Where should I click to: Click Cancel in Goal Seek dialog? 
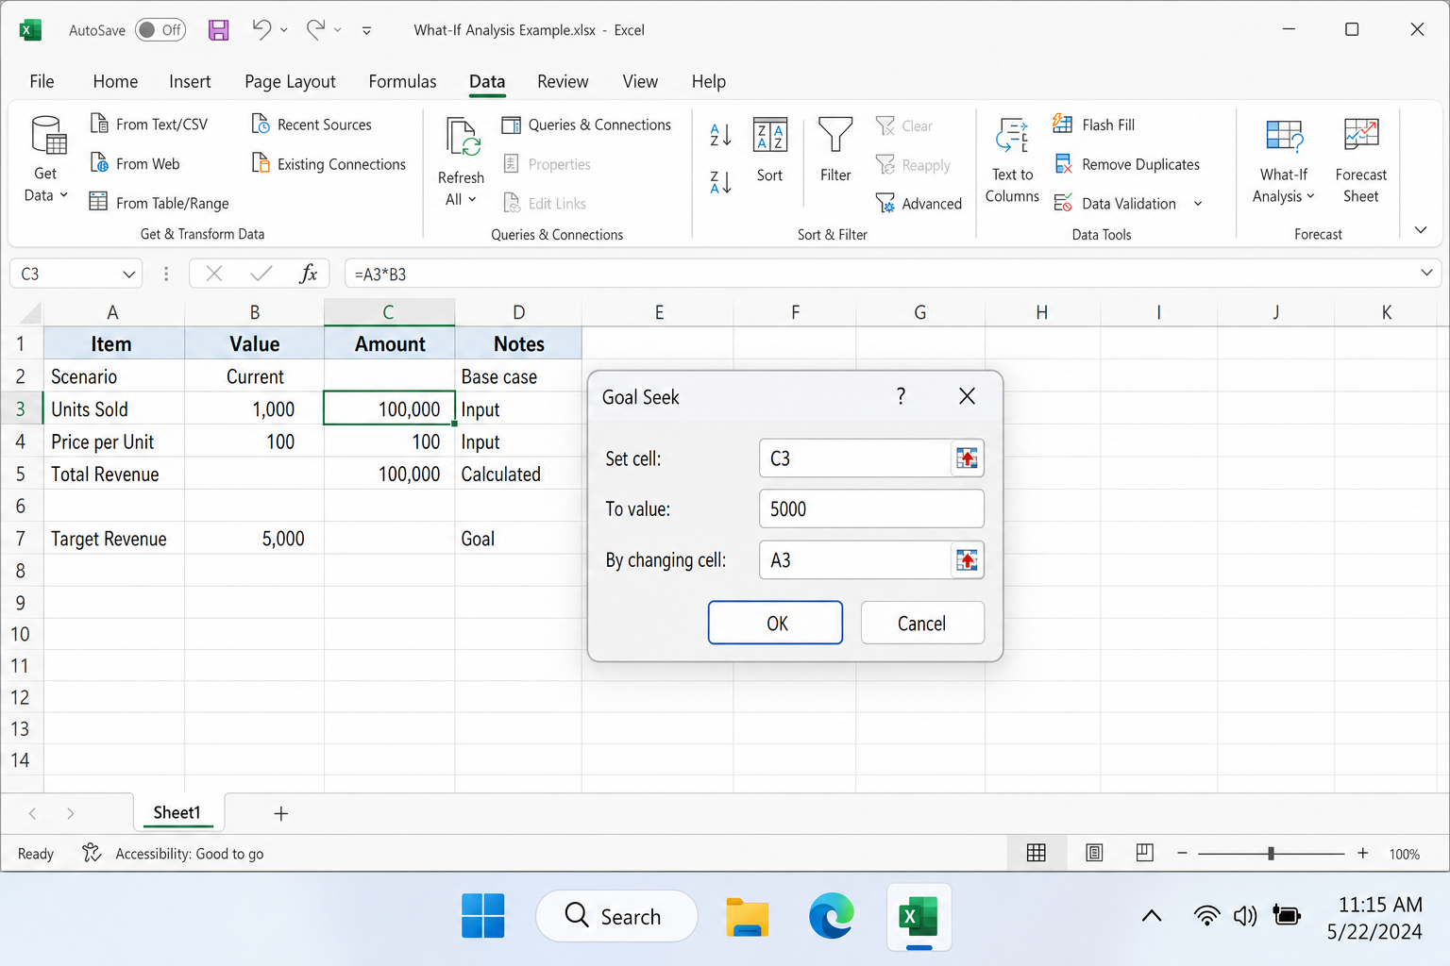click(922, 623)
